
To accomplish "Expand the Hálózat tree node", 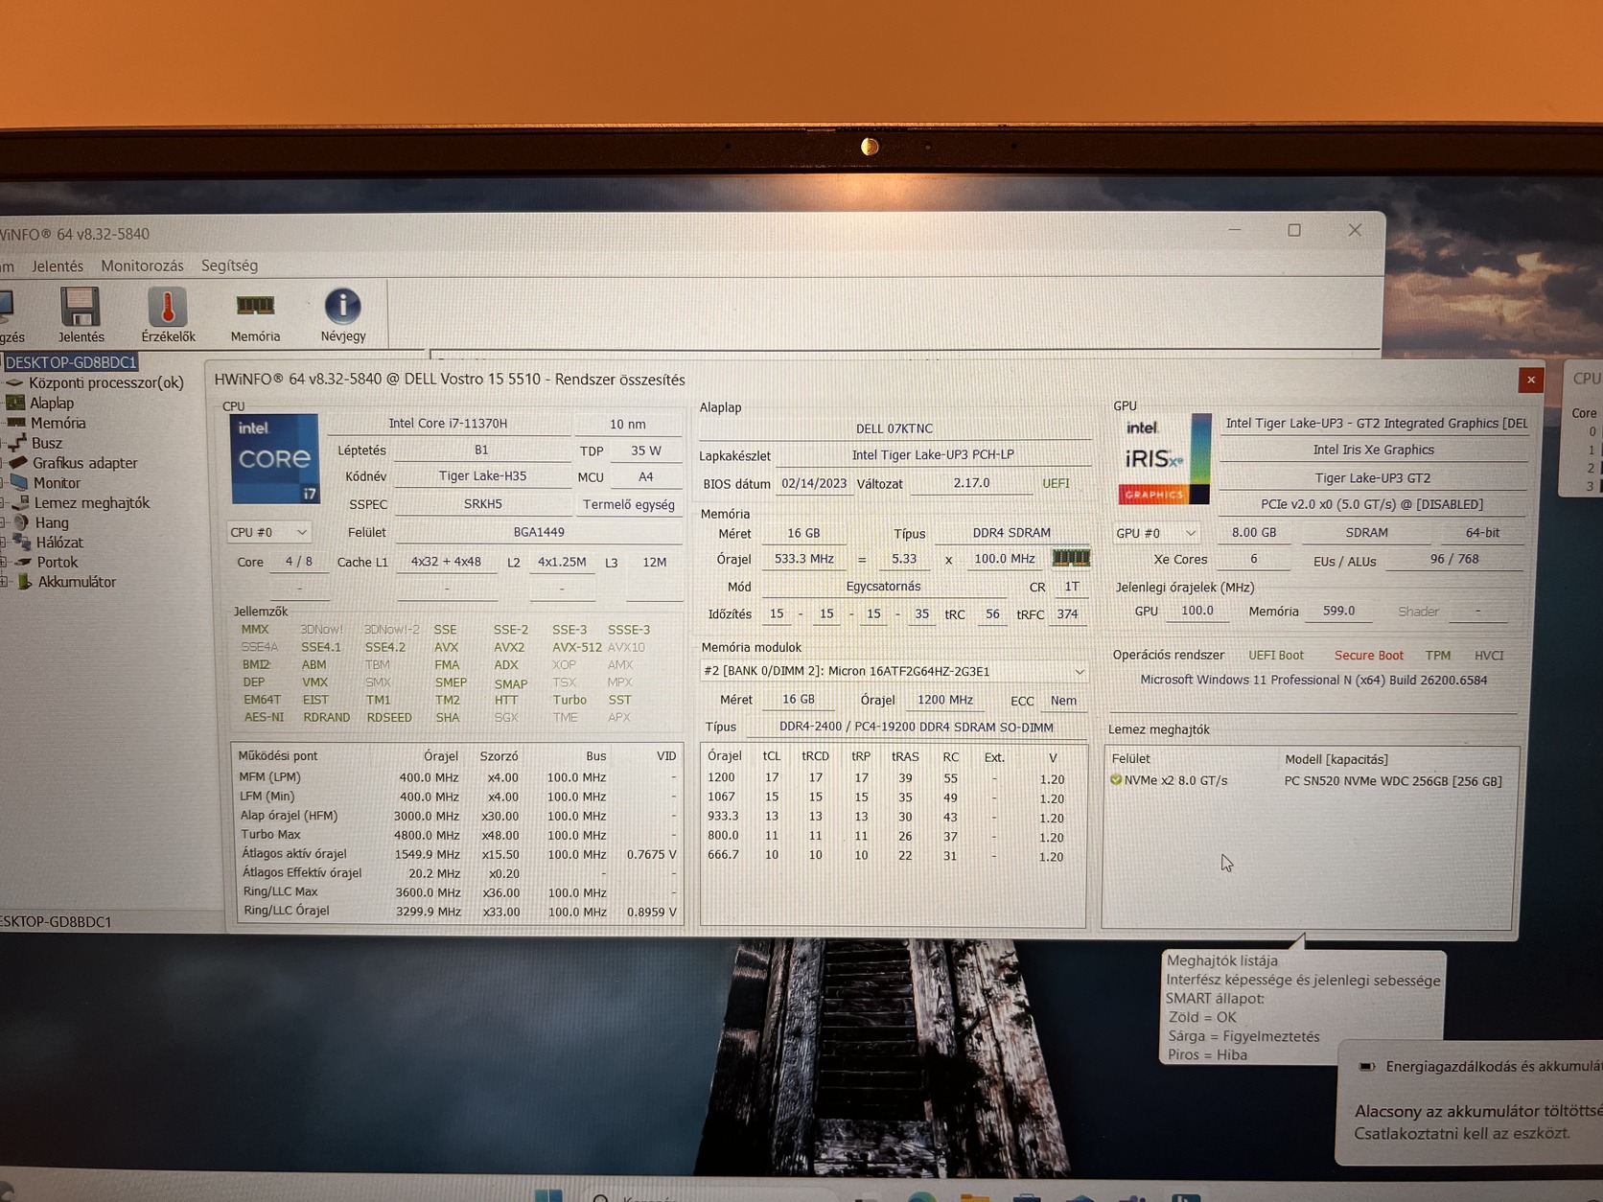I will 4,543.
